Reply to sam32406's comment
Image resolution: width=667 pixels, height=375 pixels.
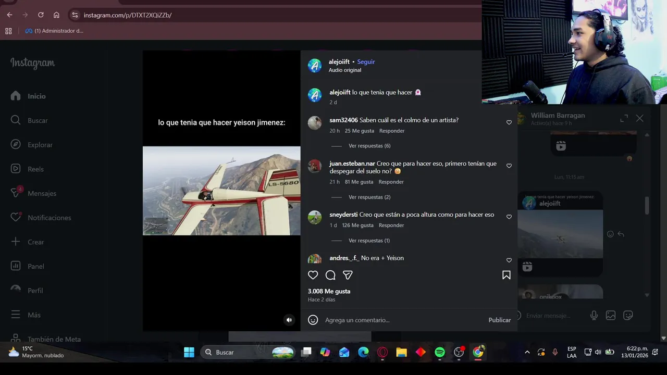pos(392,131)
